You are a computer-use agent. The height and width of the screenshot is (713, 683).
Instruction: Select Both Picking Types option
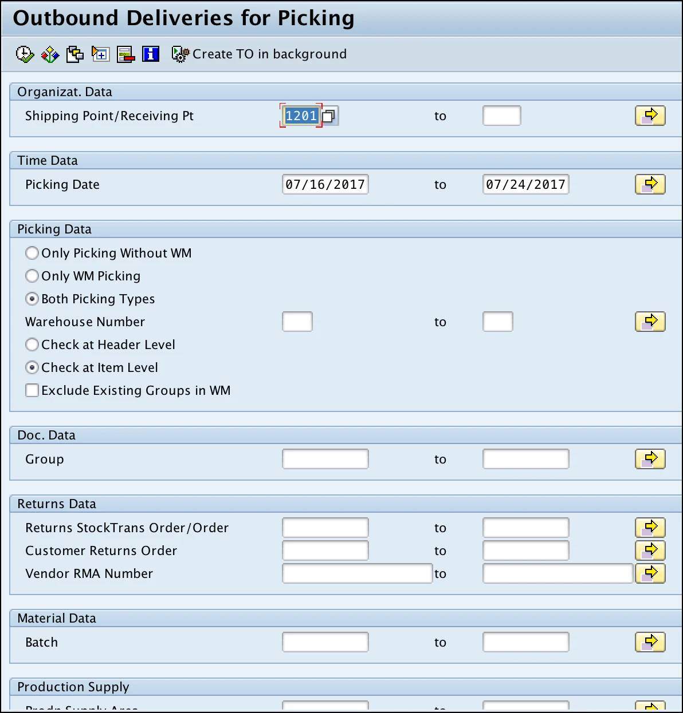[x=32, y=299]
